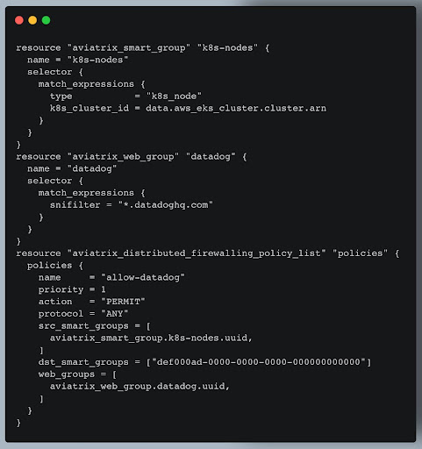Click "aviatrix_distributed_firewalling_policy_list" resource type
Screen dimensions: 422x449
pos(197,253)
